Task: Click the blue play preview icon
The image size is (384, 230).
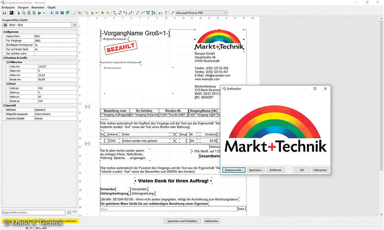Action: 40,13
